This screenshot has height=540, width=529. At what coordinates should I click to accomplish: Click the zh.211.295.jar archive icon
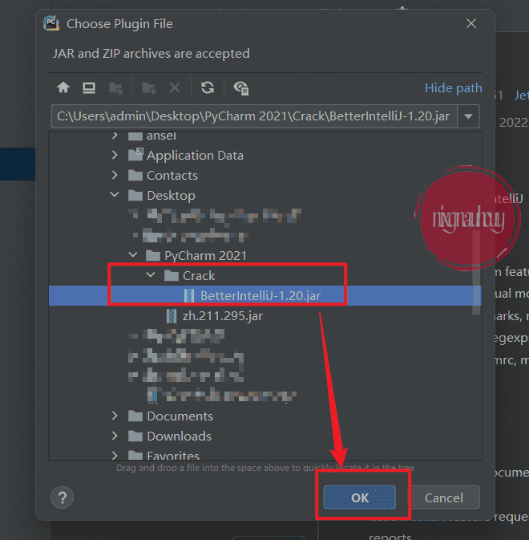coord(171,316)
